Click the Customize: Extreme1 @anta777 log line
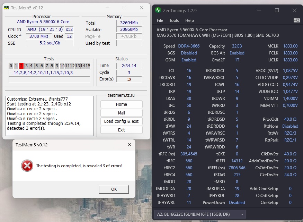The image size is (303, 222). pyautogui.click(x=37, y=99)
